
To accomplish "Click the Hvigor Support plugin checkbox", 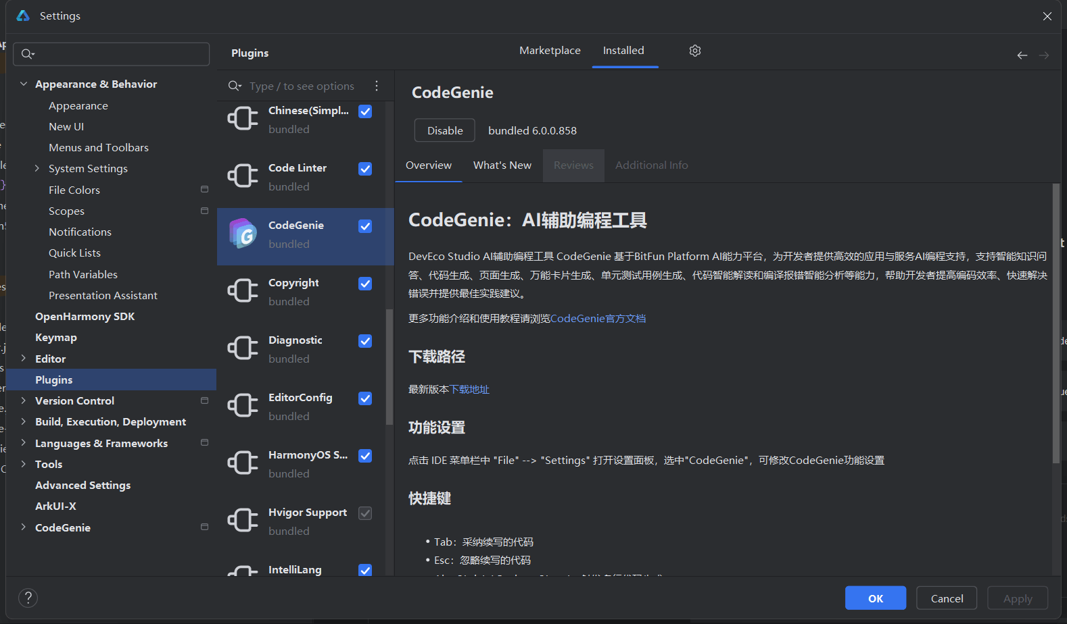I will [365, 513].
